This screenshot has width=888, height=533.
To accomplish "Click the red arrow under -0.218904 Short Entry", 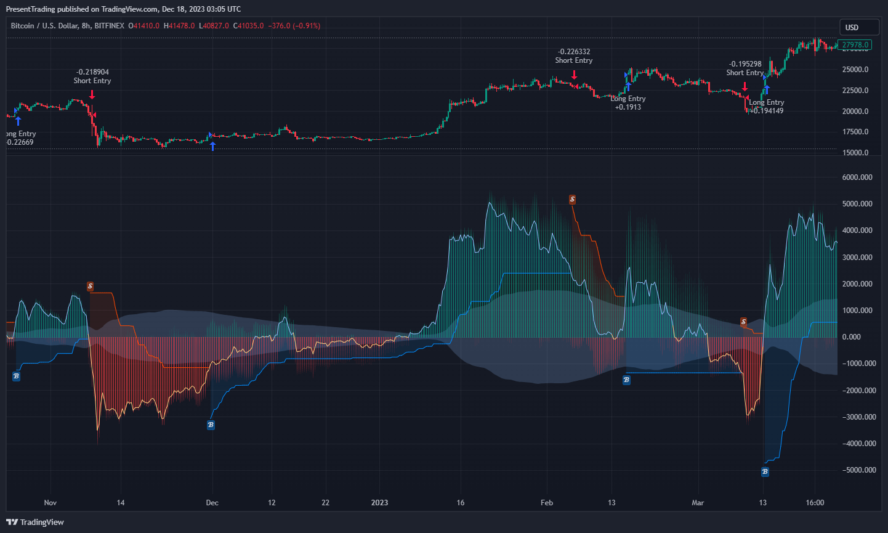I will coord(92,94).
